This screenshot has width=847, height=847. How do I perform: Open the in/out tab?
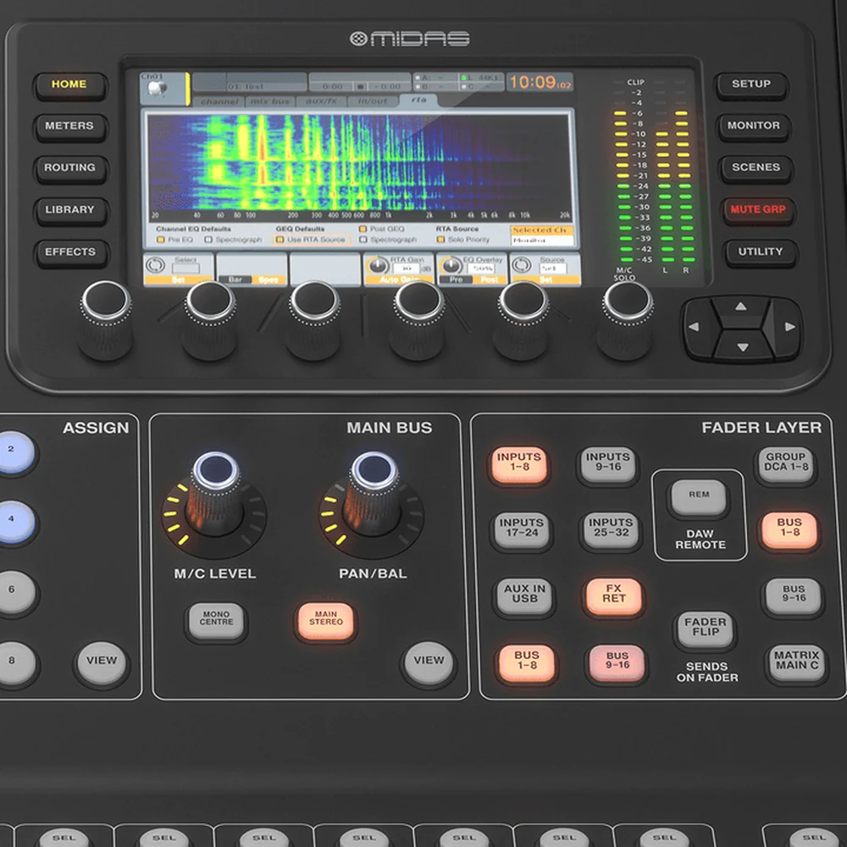pos(373,102)
